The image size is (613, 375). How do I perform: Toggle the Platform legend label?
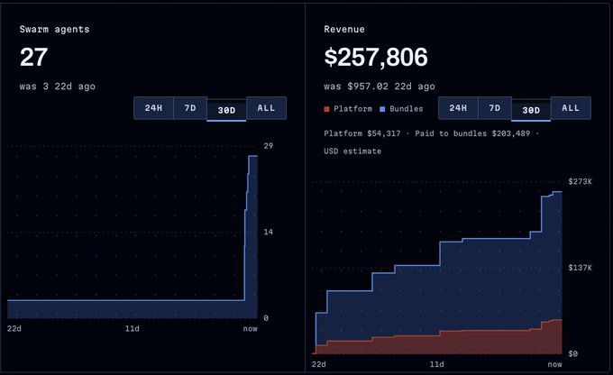click(x=352, y=109)
